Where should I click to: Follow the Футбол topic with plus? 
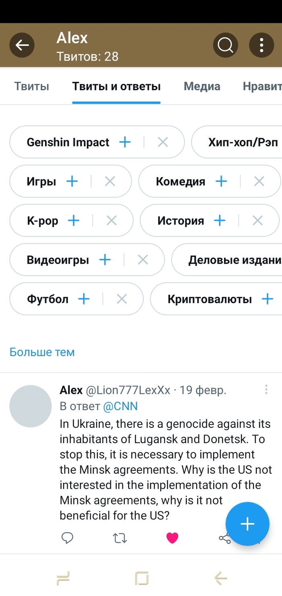click(x=84, y=299)
